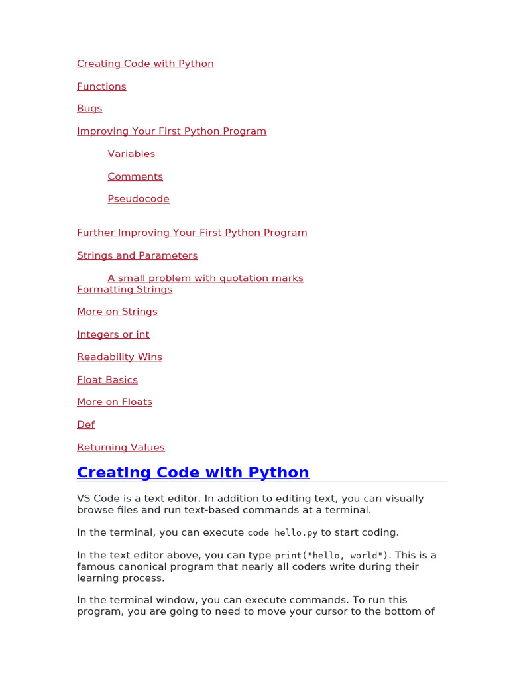This screenshot has height=679, width=509.
Task: Jump to the Functions section link
Action: click(x=101, y=86)
